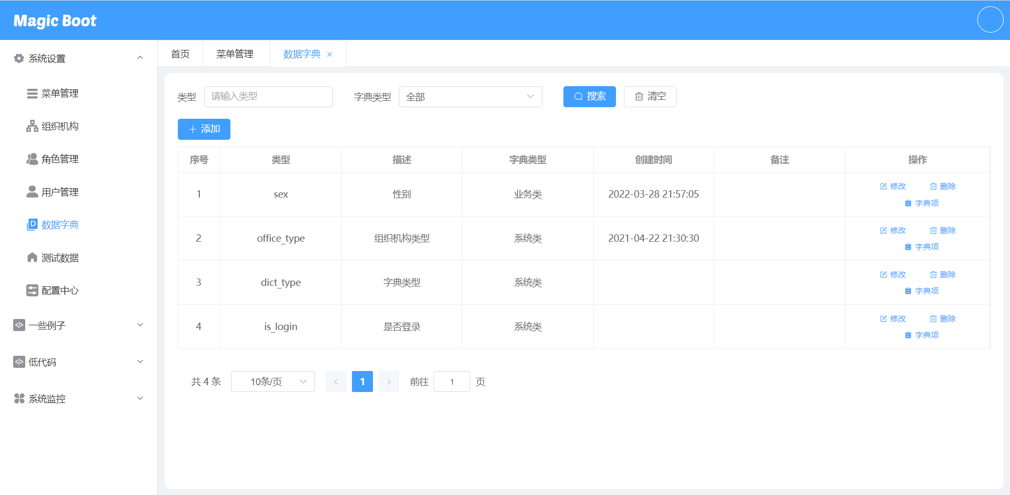Open the 字典类型 dropdown showing 全部
The width and height of the screenshot is (1010, 495).
[x=470, y=97]
